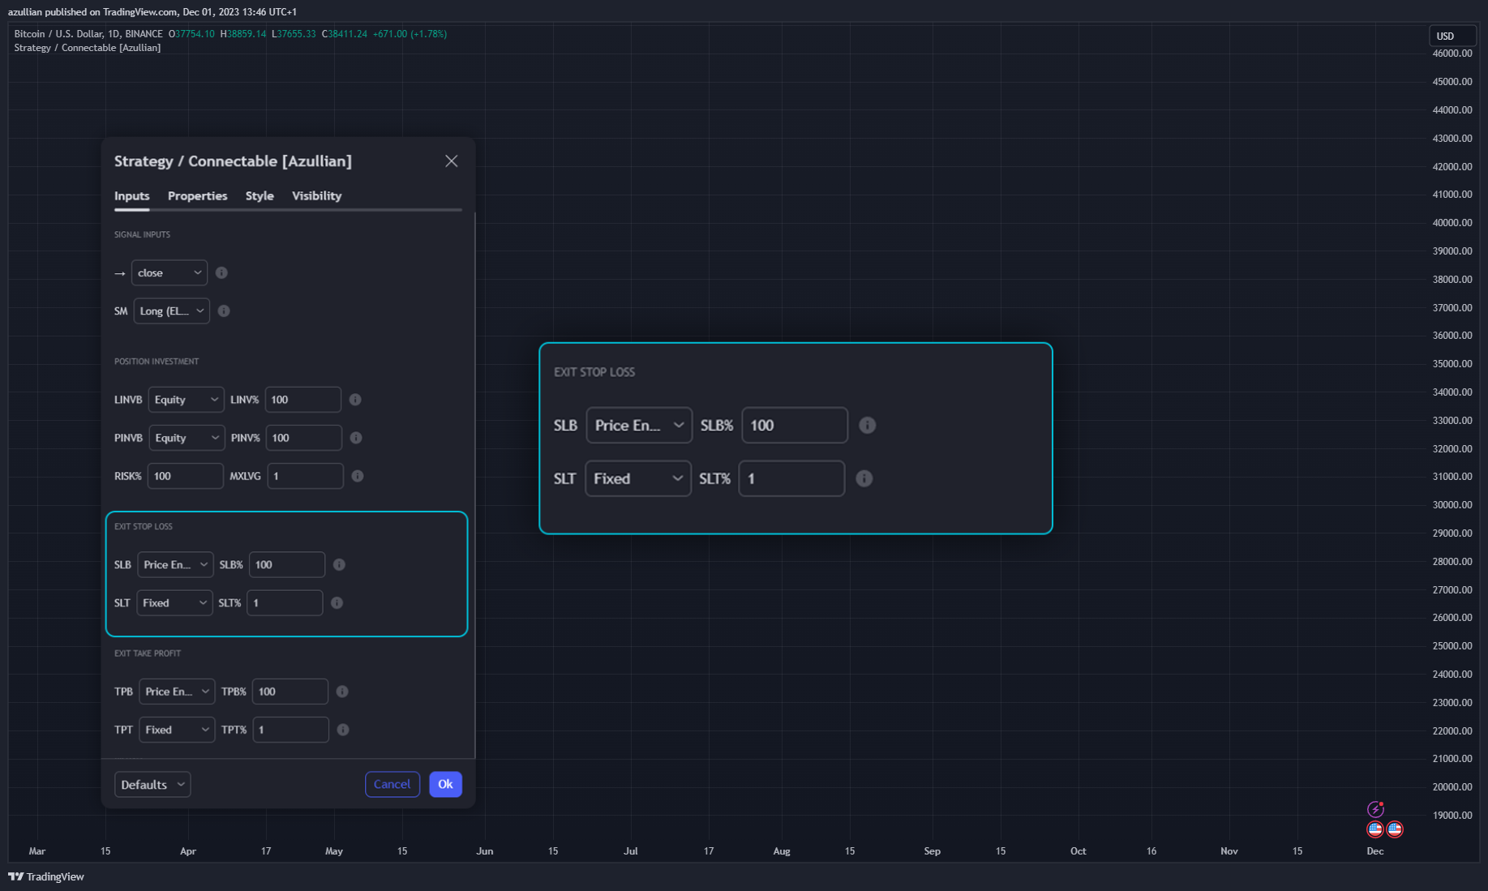Click into the PINV% input field
1488x891 pixels.
coord(304,438)
